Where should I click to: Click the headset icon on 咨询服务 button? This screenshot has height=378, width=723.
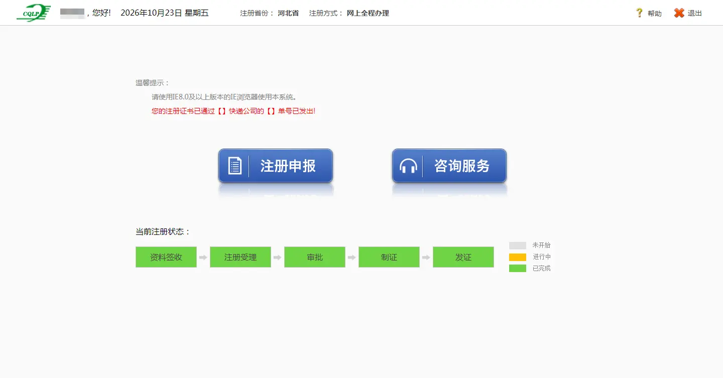click(x=408, y=166)
